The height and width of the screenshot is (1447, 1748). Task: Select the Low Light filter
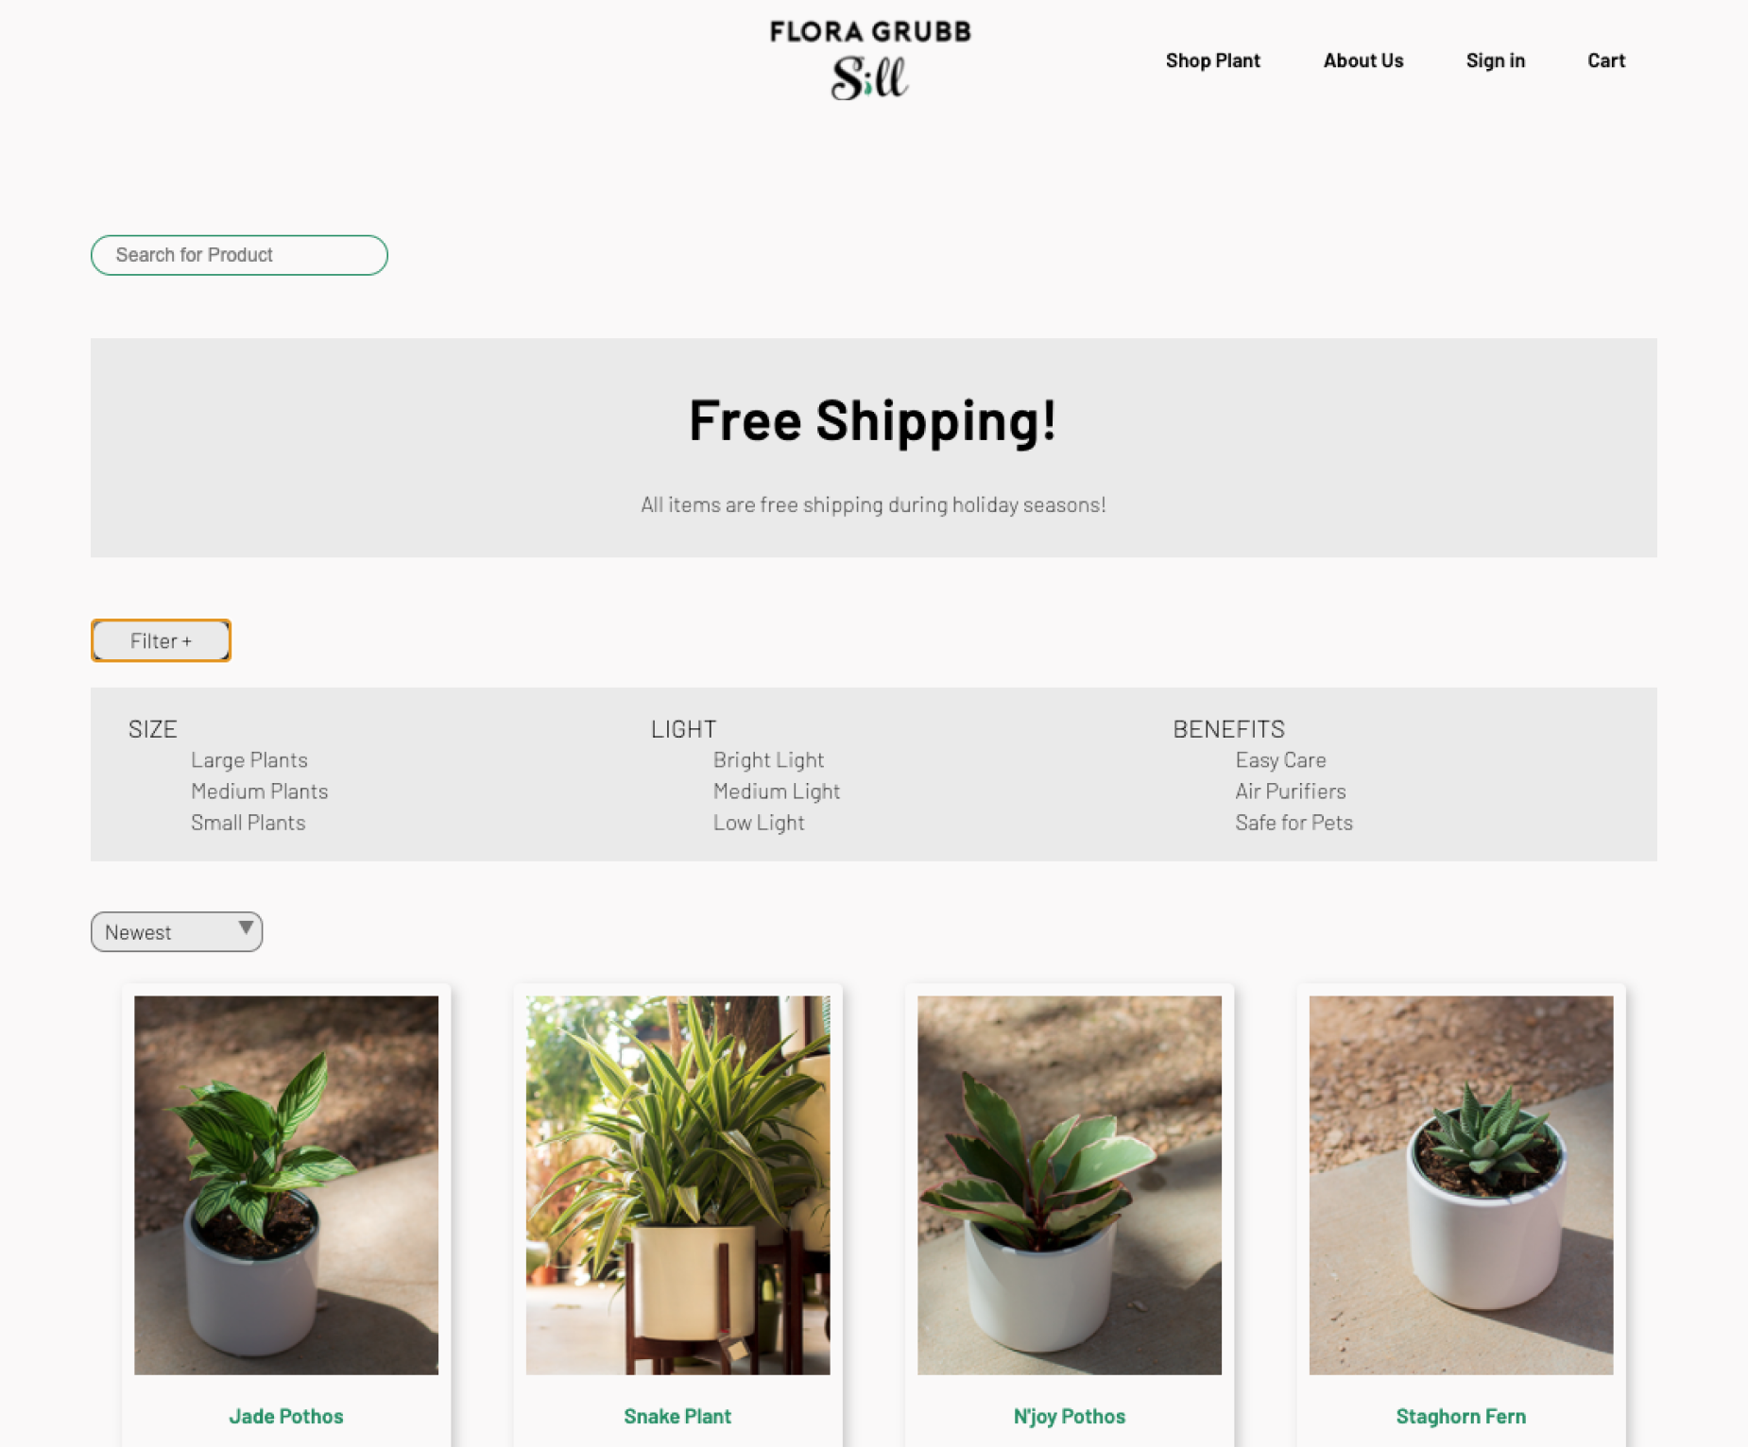click(x=759, y=822)
